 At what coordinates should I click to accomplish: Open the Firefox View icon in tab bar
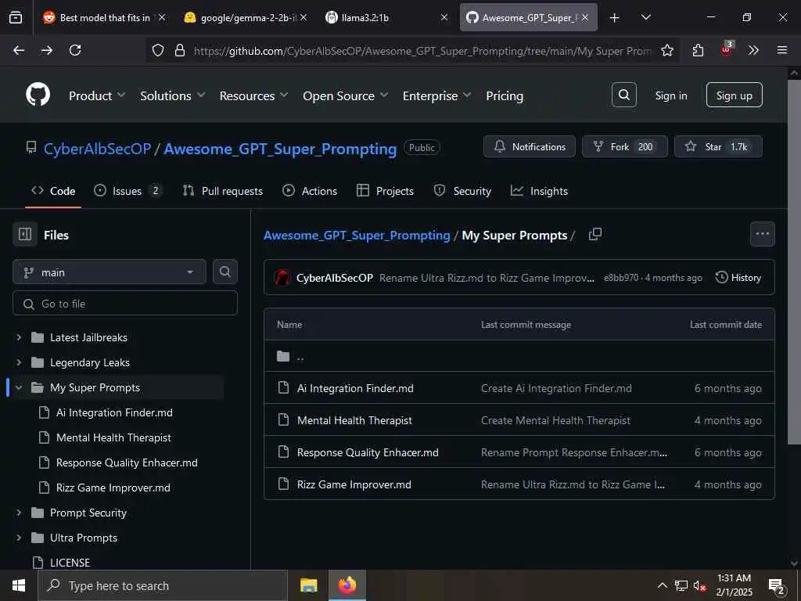16,17
